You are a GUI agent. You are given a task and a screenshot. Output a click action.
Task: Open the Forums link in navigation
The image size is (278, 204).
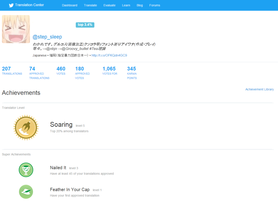click(x=154, y=5)
